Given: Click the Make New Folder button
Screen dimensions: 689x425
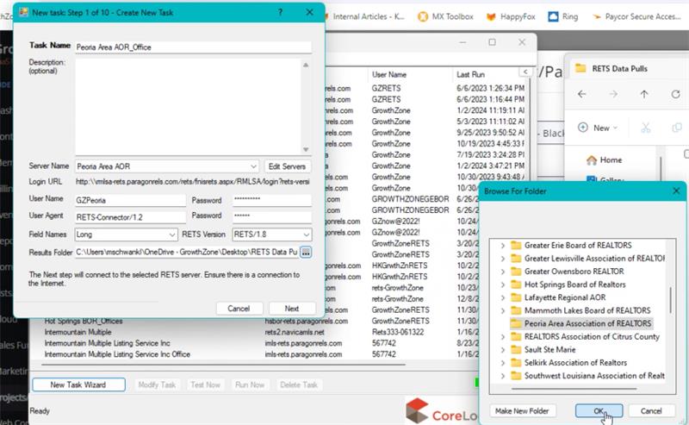Looking at the screenshot, I should 523,410.
